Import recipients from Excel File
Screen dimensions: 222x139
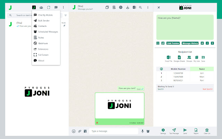[169, 59]
